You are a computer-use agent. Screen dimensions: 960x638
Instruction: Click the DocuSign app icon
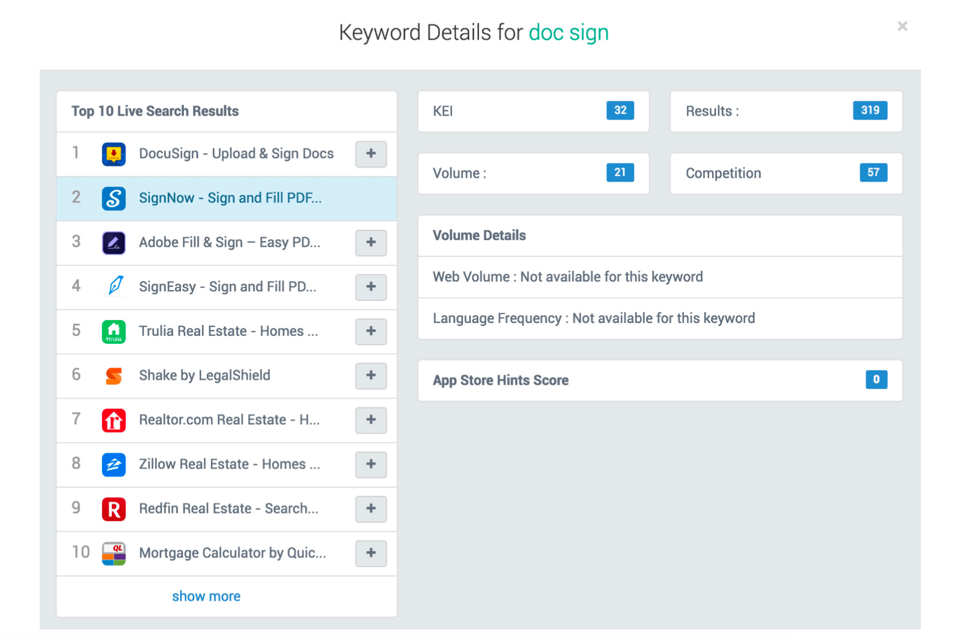[x=114, y=154]
